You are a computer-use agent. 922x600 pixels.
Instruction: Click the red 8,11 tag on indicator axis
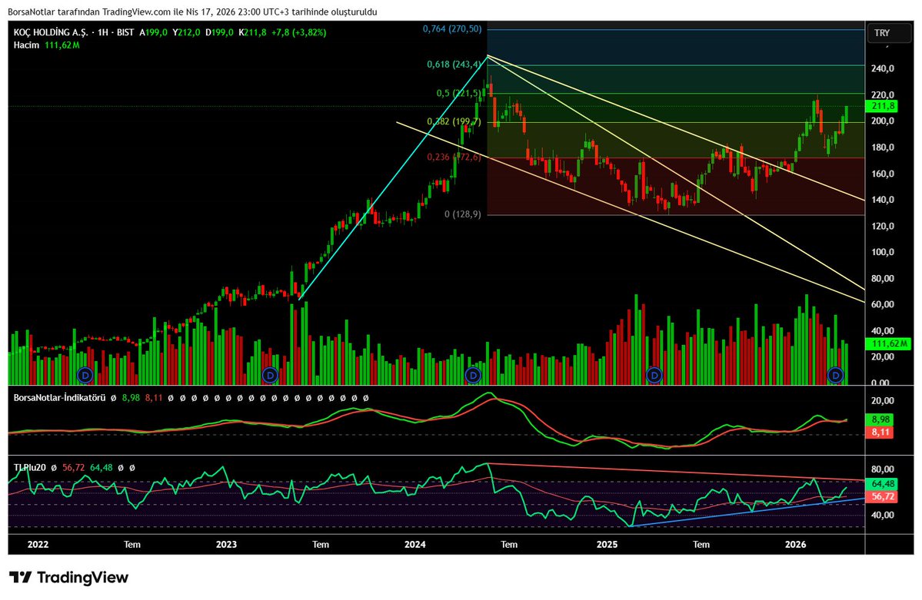tap(880, 432)
